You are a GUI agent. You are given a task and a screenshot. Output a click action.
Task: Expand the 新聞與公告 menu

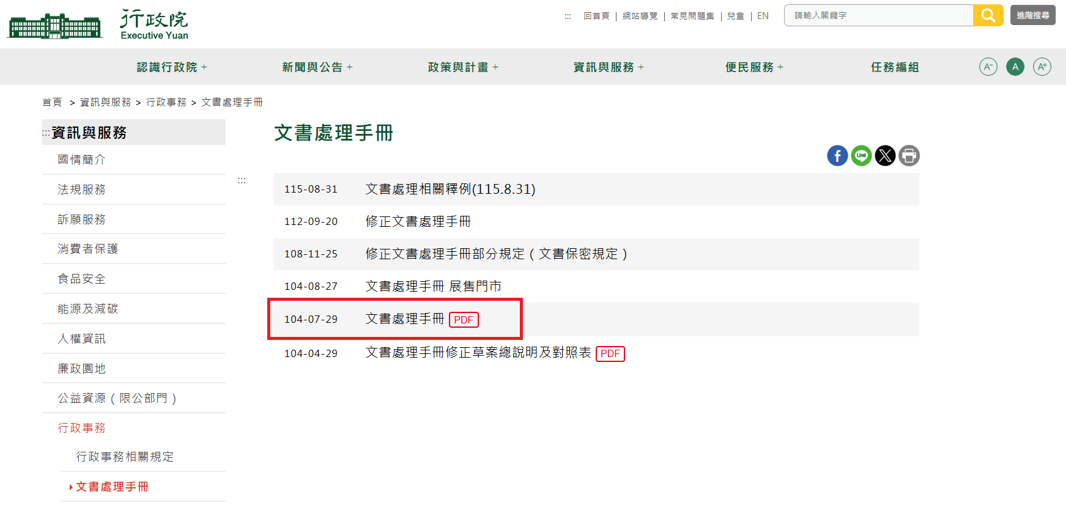coord(317,67)
